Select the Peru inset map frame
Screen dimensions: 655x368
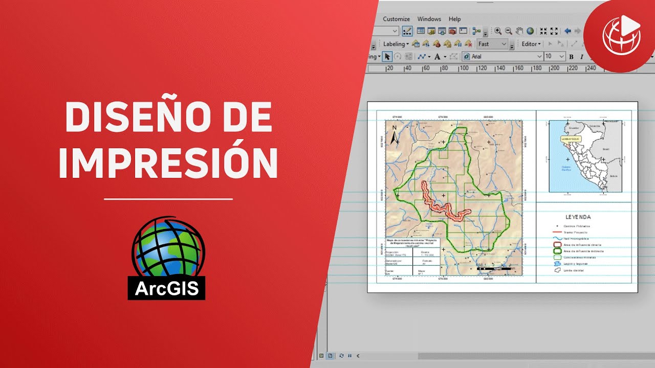[585, 156]
